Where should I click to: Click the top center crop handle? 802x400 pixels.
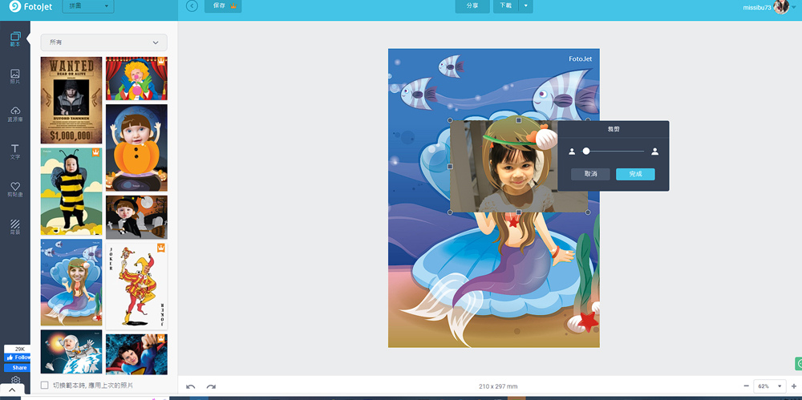click(x=519, y=120)
